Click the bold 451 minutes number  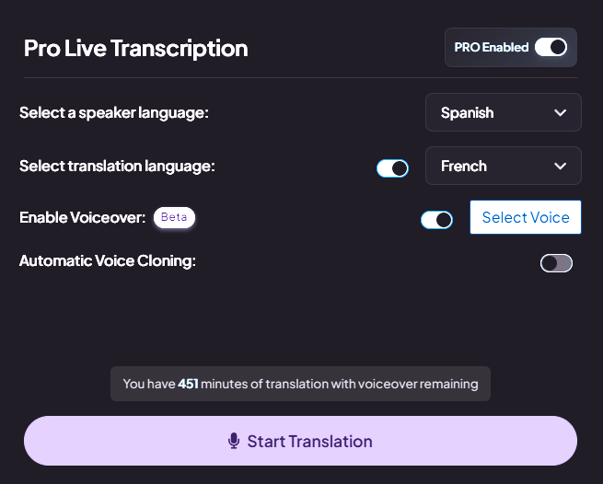[x=188, y=384]
